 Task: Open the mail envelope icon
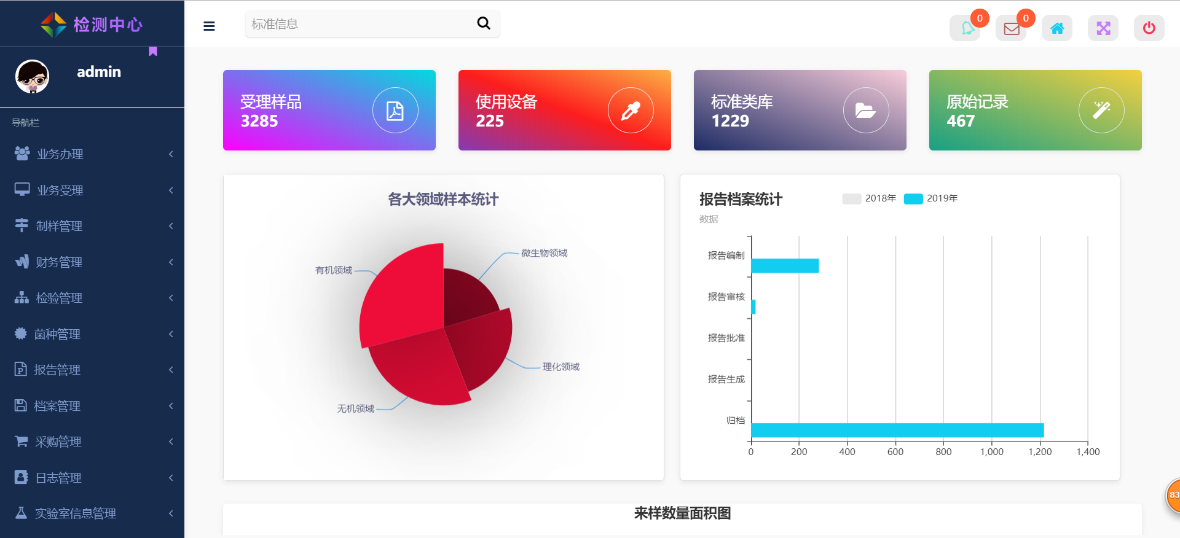(1011, 28)
